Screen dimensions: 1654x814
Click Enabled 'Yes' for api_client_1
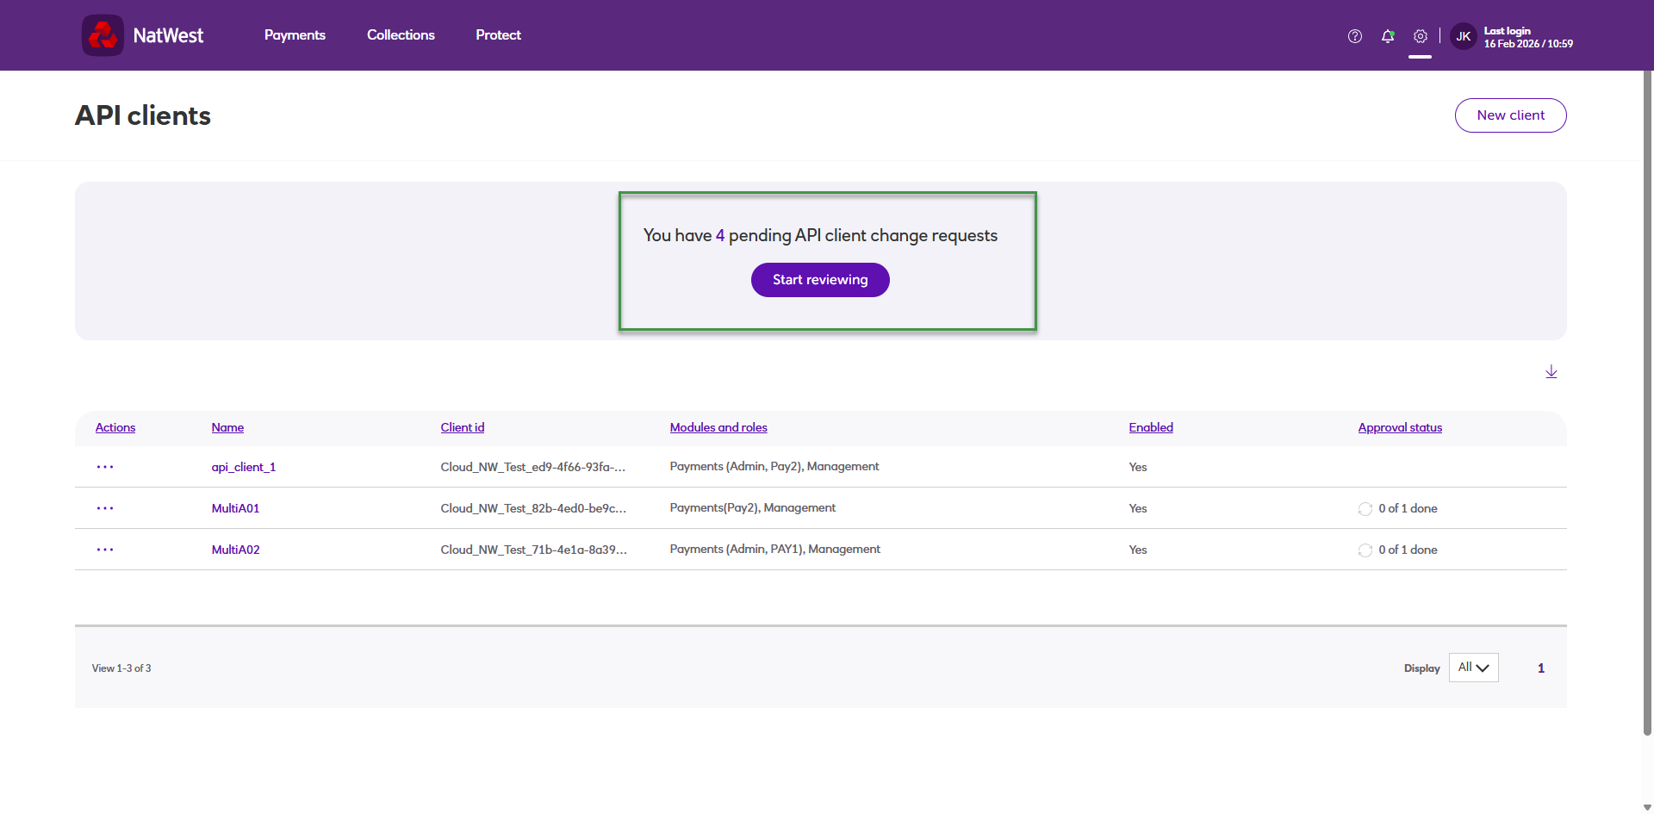click(x=1138, y=467)
